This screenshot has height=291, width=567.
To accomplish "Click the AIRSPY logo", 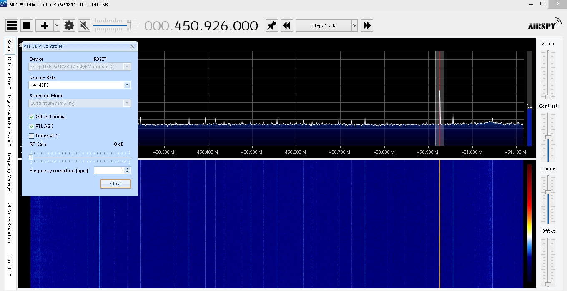I will point(544,23).
